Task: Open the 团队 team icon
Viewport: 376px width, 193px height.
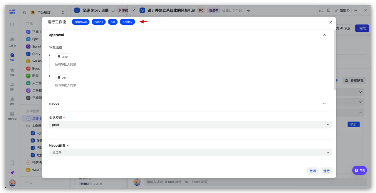Action: point(12,86)
